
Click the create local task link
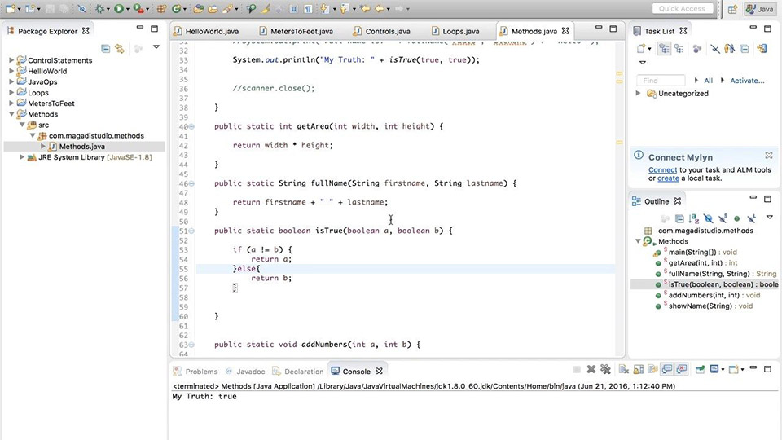[x=668, y=178]
